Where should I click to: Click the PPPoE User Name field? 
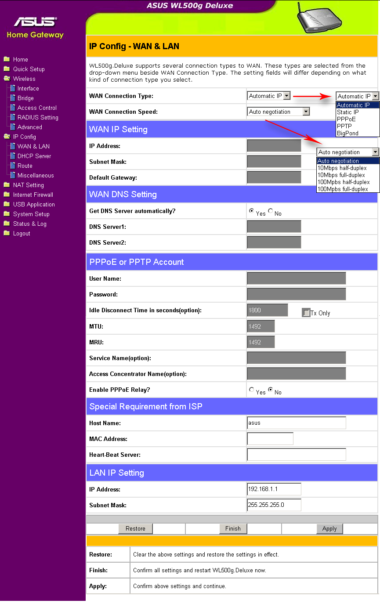297,278
